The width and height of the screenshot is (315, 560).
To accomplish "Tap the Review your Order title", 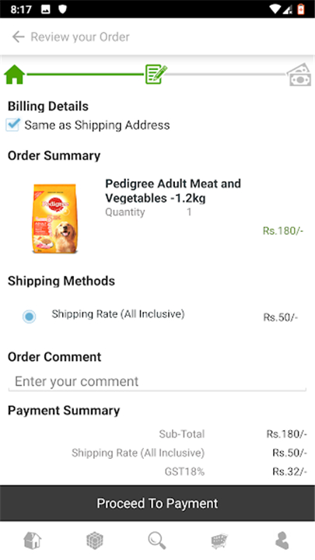I will [80, 37].
